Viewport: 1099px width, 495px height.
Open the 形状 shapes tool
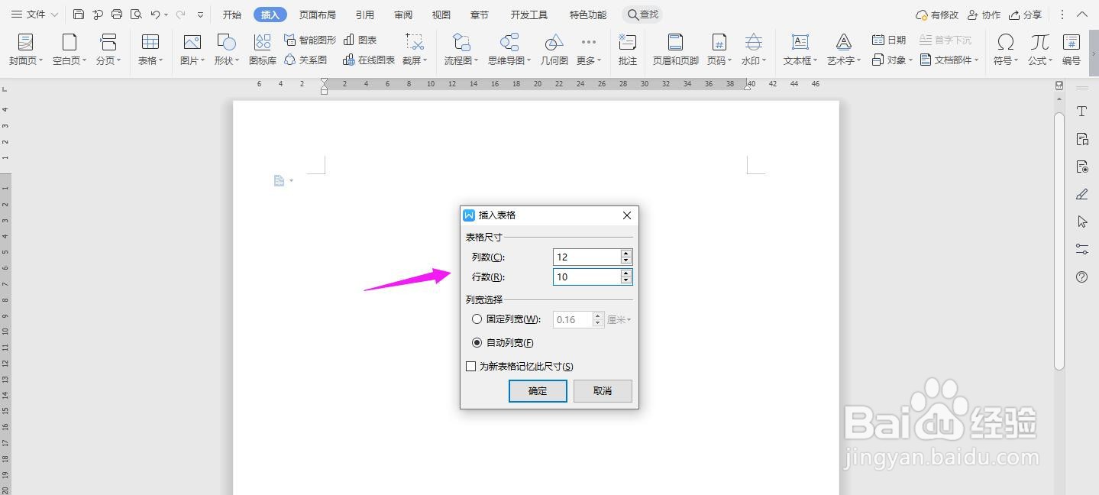point(226,50)
